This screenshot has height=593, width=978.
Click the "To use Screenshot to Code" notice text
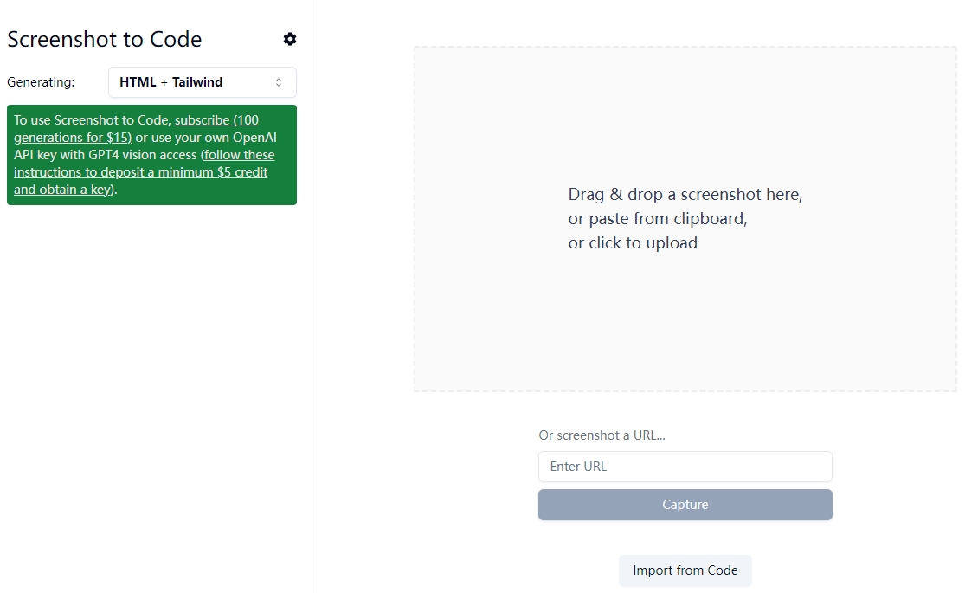[x=92, y=120]
